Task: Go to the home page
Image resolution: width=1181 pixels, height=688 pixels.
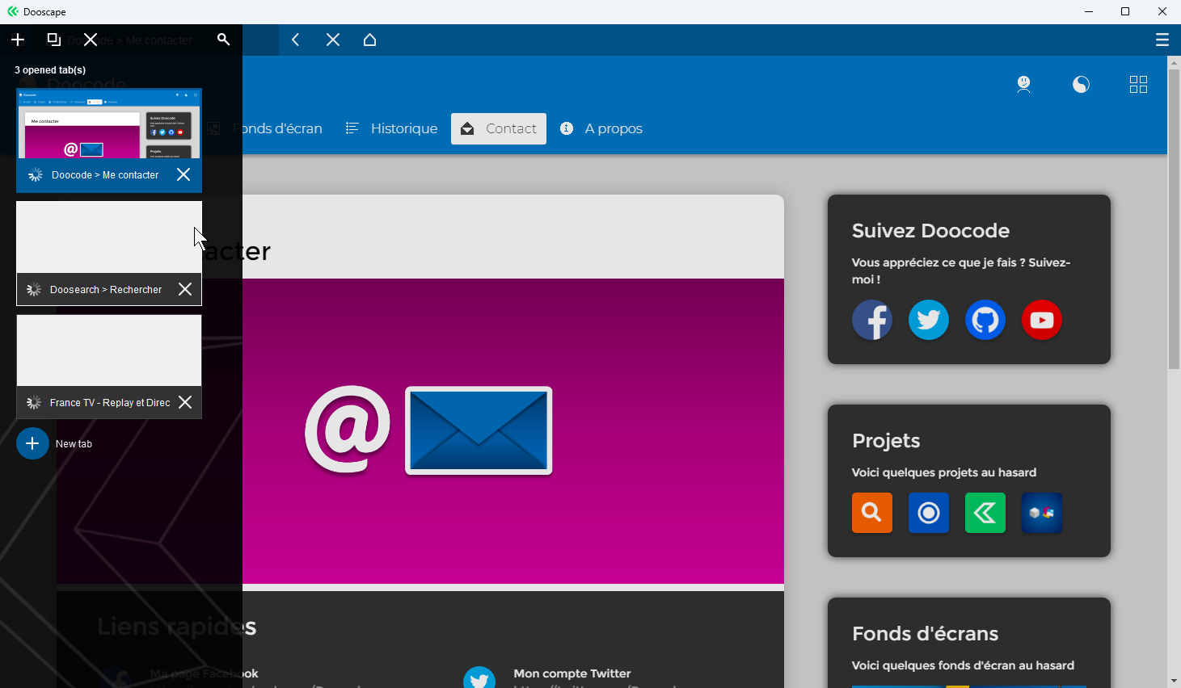Action: pyautogui.click(x=370, y=40)
